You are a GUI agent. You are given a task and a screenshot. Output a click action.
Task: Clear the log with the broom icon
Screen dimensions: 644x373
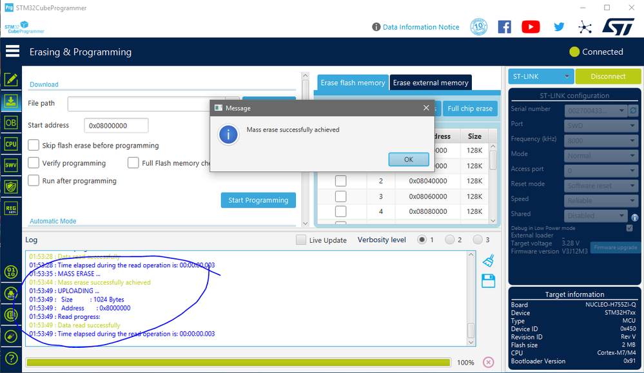489,260
